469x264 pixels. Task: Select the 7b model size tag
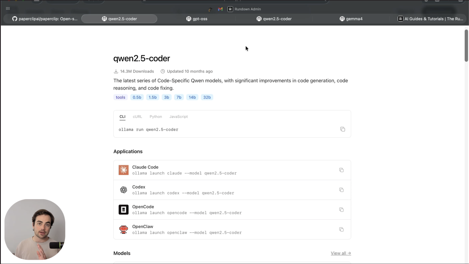pos(179,97)
